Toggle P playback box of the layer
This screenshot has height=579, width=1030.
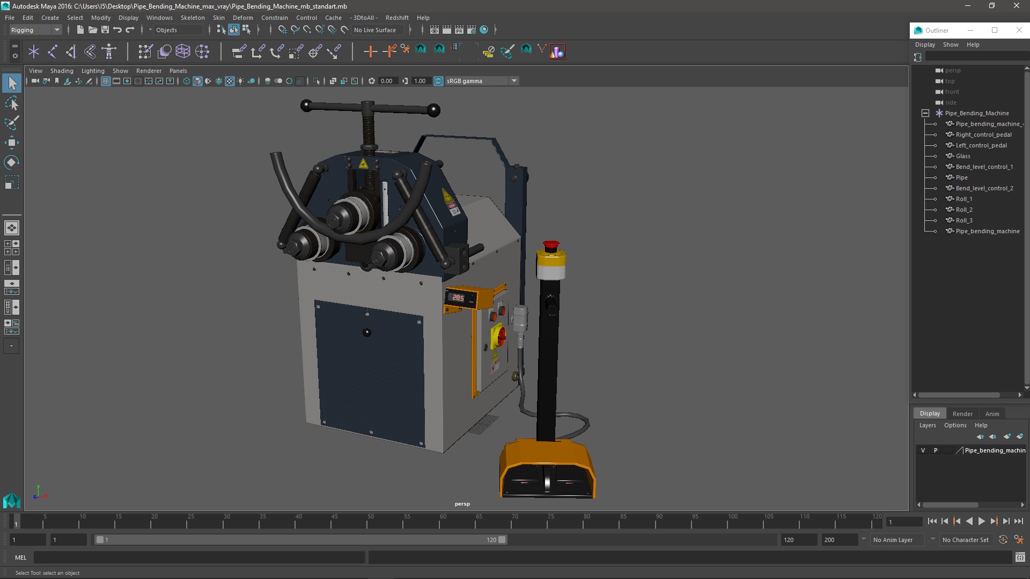click(936, 450)
